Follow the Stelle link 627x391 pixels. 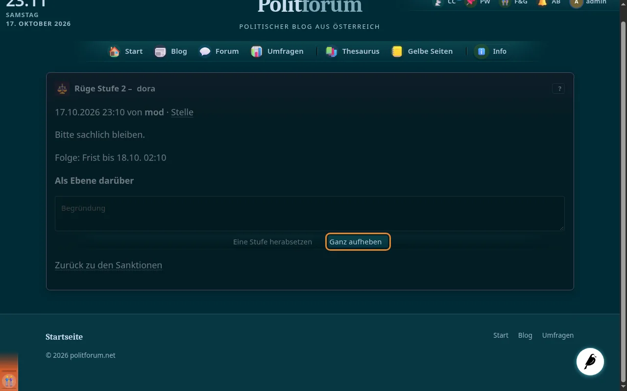(x=182, y=112)
